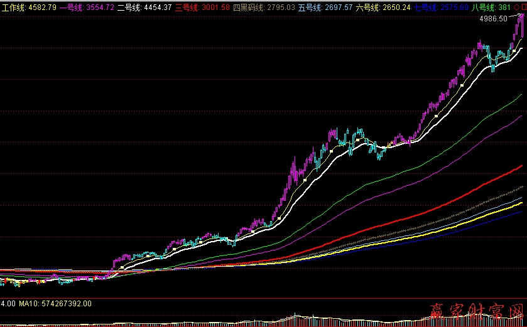Click the 4986.50 peak price label
Viewport: 527px width, 327px height.
[493, 19]
